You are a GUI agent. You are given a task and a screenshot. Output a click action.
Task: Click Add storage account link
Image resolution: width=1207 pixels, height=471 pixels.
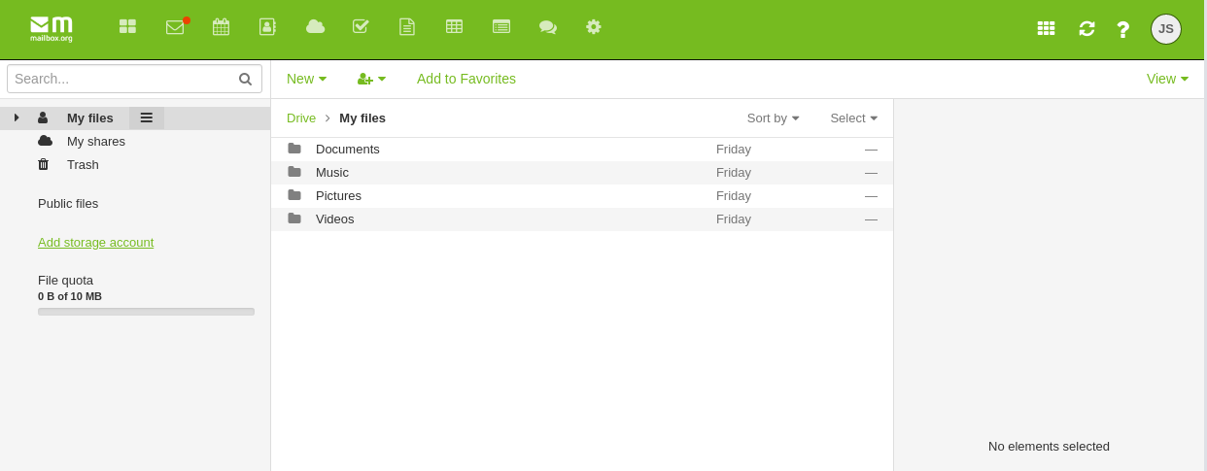coord(95,243)
